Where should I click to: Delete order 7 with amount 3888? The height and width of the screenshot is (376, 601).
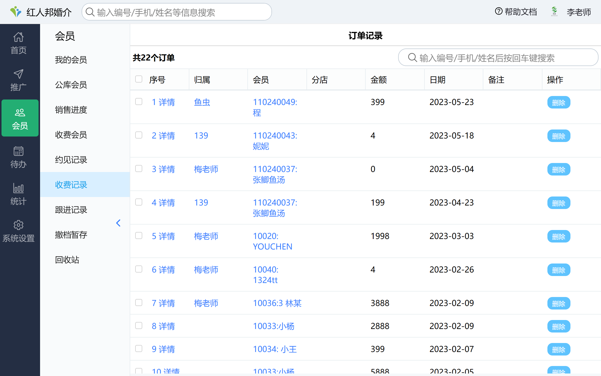point(559,303)
